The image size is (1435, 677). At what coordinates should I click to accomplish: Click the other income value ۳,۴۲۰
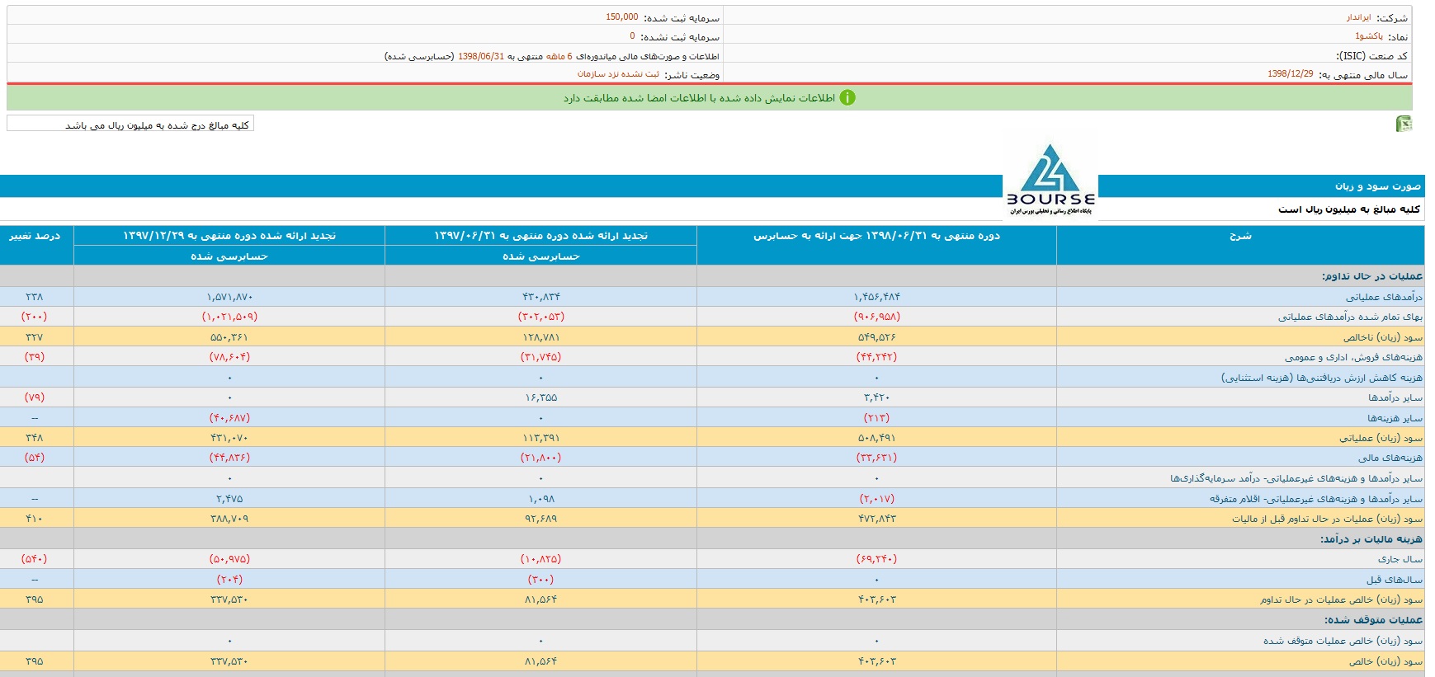point(876,397)
